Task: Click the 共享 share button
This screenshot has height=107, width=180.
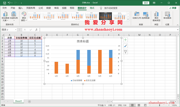Action: [x=173, y=8]
